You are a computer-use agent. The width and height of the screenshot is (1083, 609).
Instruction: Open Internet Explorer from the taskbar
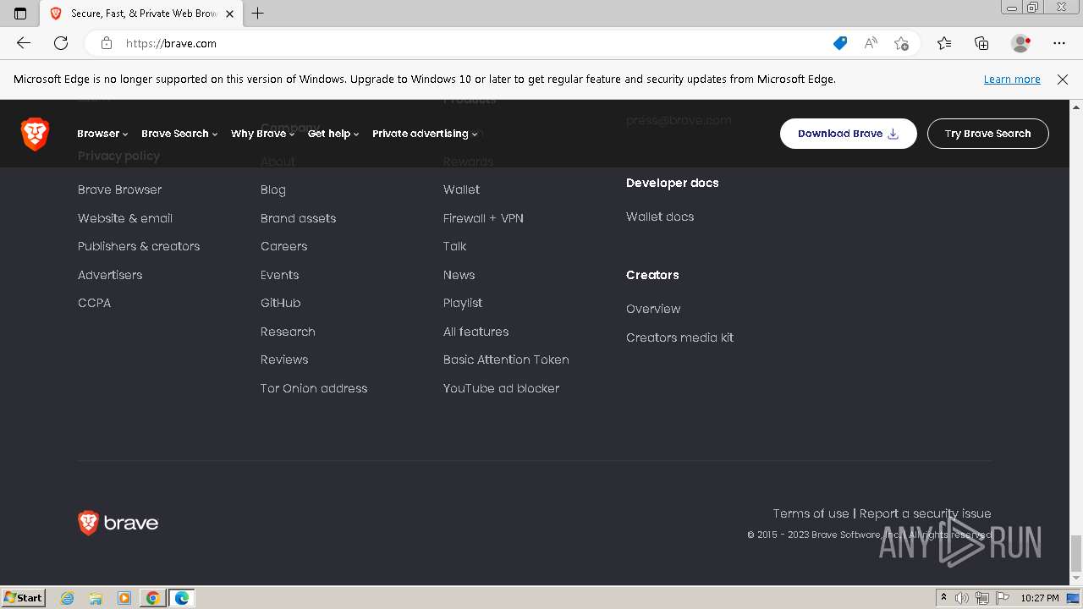68,598
